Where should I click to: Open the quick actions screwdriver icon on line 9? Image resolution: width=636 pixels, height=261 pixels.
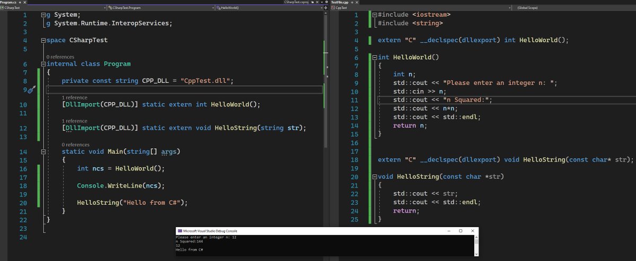(31, 89)
